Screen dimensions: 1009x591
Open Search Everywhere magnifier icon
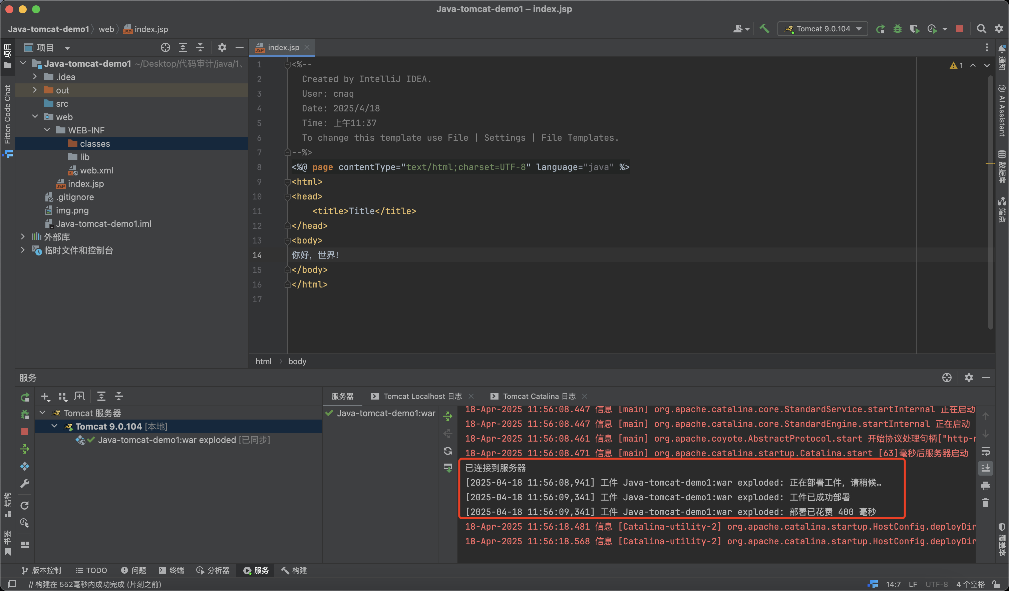[x=981, y=29]
